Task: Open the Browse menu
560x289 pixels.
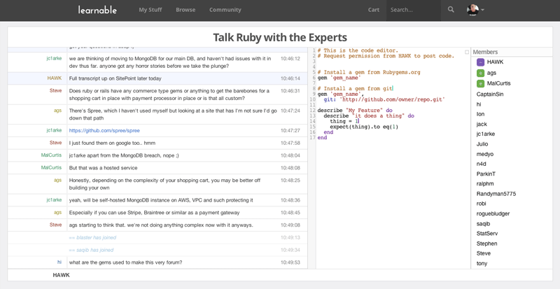Action: tap(185, 10)
